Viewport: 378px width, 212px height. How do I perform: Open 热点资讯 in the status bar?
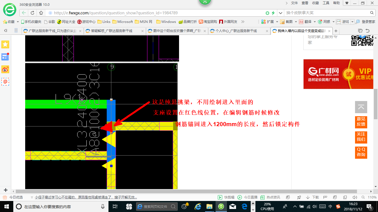pyautogui.click(x=270, y=197)
